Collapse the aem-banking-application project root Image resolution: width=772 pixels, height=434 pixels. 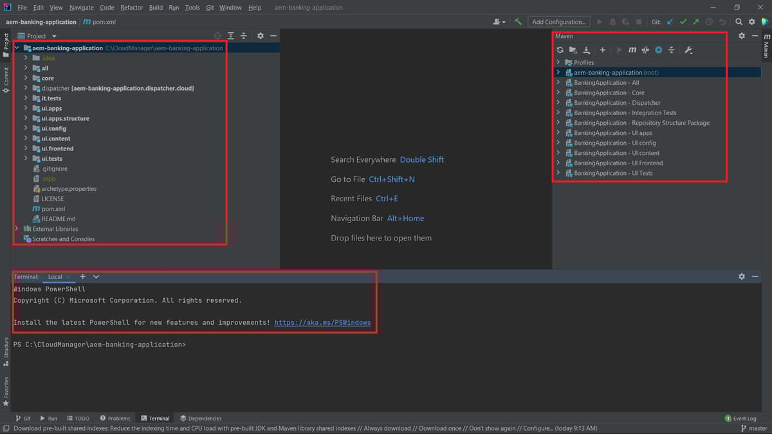click(17, 48)
